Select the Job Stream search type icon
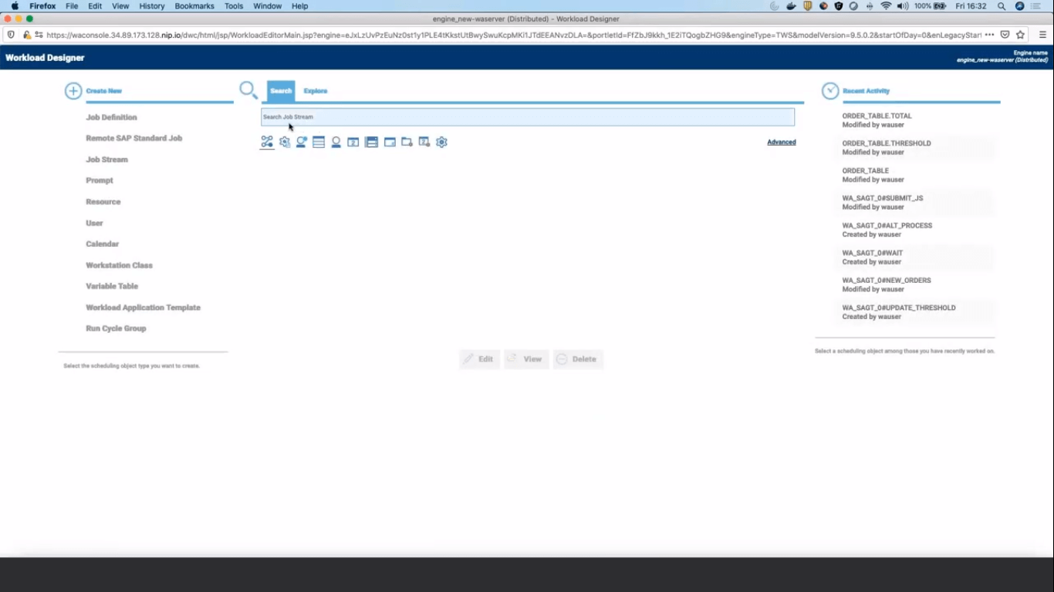Viewport: 1054px width, 592px height. pyautogui.click(x=267, y=142)
